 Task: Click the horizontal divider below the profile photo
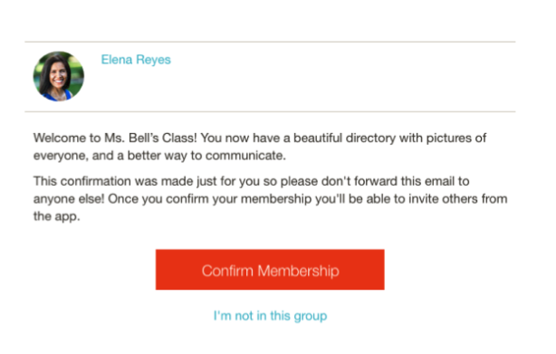pyautogui.click(x=270, y=111)
